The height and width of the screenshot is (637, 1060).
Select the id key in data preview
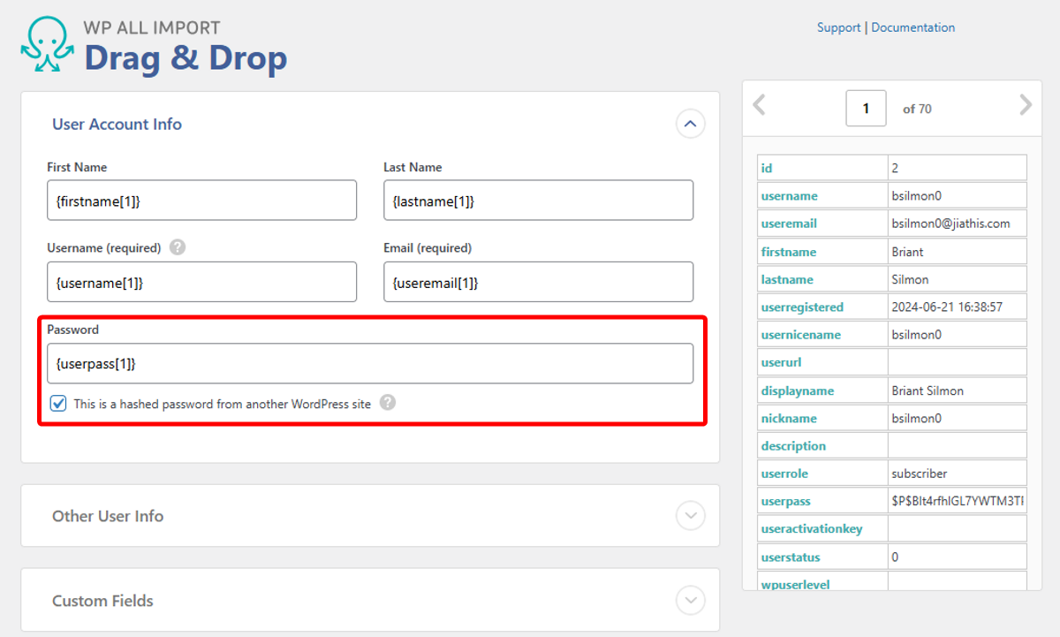click(x=767, y=168)
